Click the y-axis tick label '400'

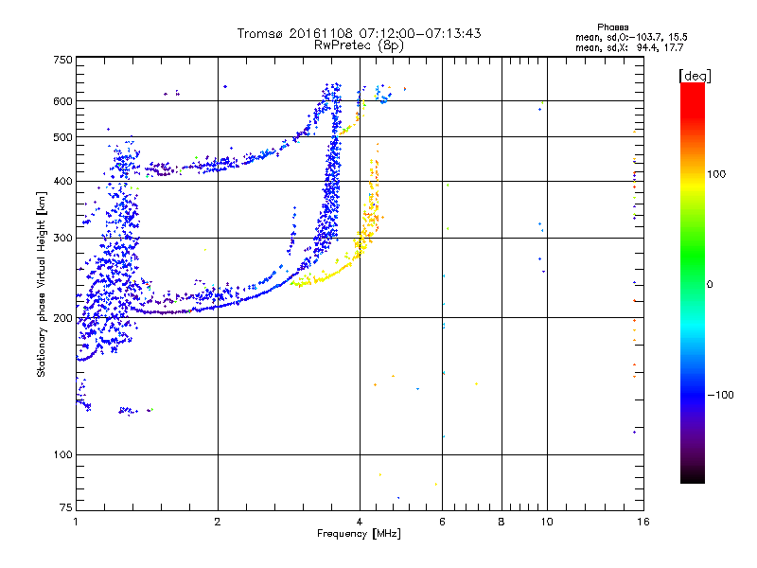tap(62, 181)
